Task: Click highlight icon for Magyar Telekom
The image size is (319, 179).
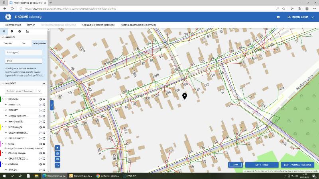Action: [x=40, y=116]
